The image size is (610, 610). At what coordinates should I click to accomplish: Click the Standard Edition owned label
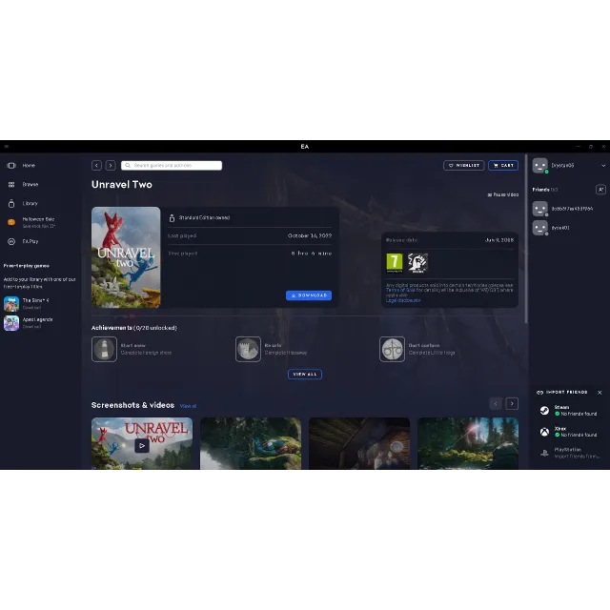[x=204, y=218]
